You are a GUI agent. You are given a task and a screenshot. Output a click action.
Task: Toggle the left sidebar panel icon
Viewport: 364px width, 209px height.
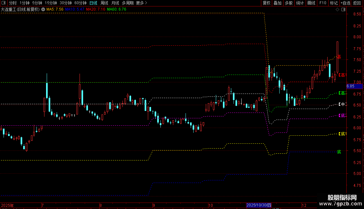(x=4, y=3)
